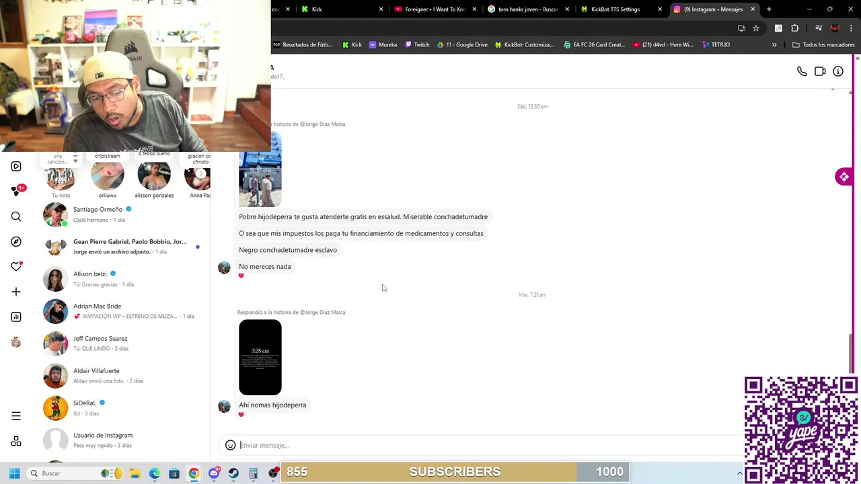Click the pink floating extension button
The height and width of the screenshot is (484, 861).
844,177
